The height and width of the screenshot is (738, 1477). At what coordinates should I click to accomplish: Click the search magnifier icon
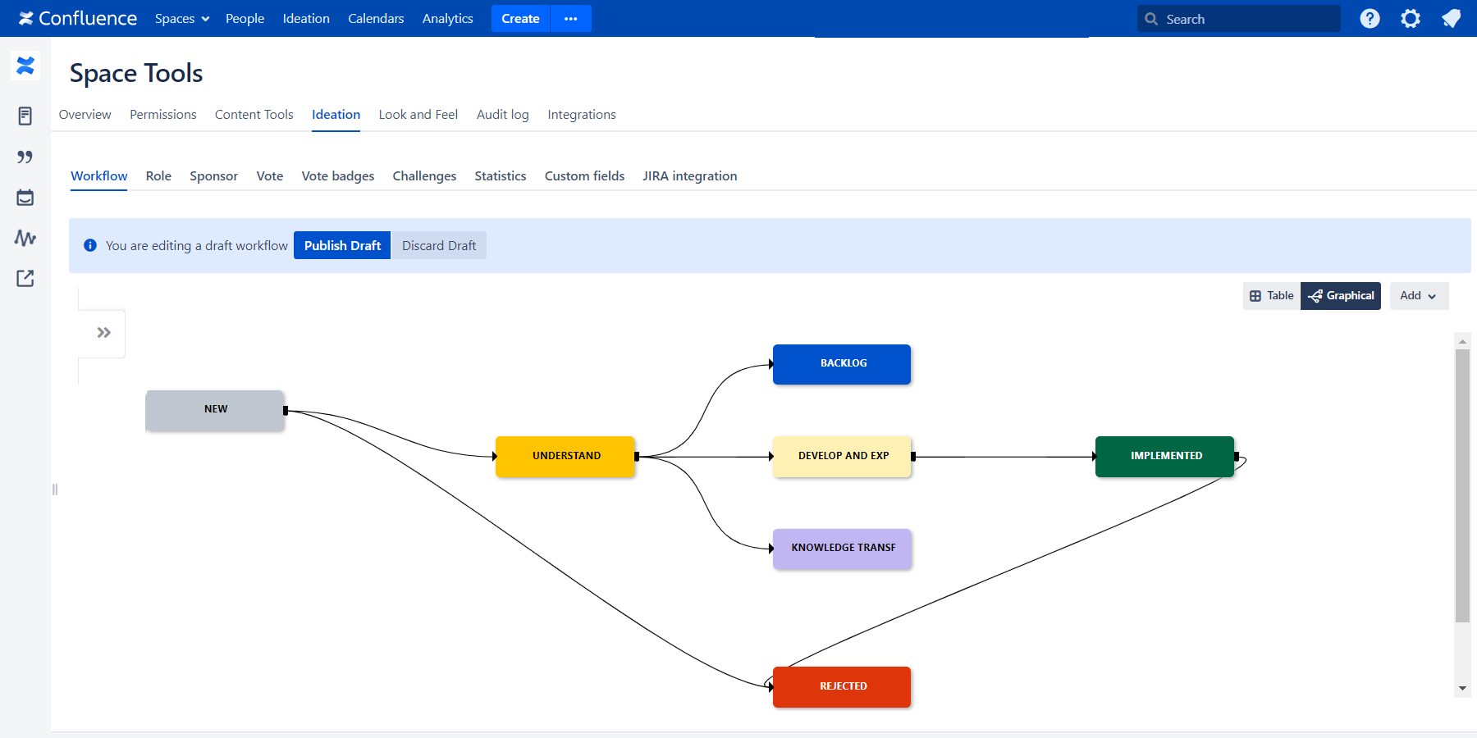(x=1151, y=19)
